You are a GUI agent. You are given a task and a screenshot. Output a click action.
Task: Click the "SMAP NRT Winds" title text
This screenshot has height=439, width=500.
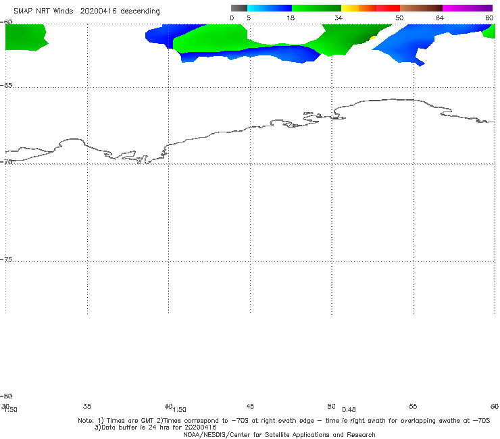43,11
